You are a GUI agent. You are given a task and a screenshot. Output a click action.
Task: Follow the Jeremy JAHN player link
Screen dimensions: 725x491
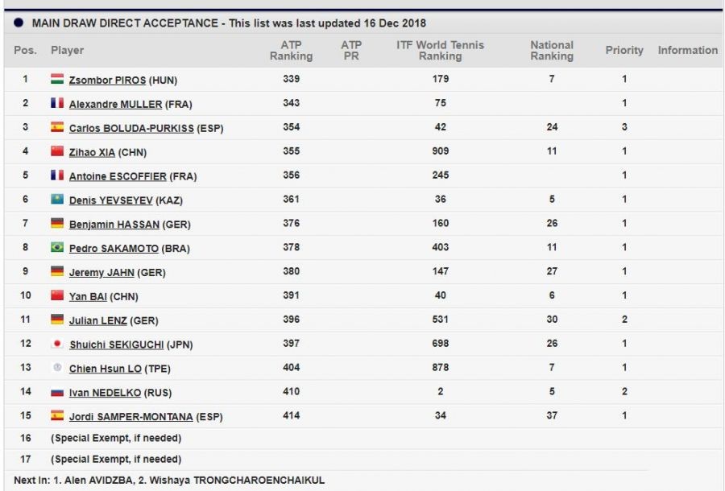101,273
